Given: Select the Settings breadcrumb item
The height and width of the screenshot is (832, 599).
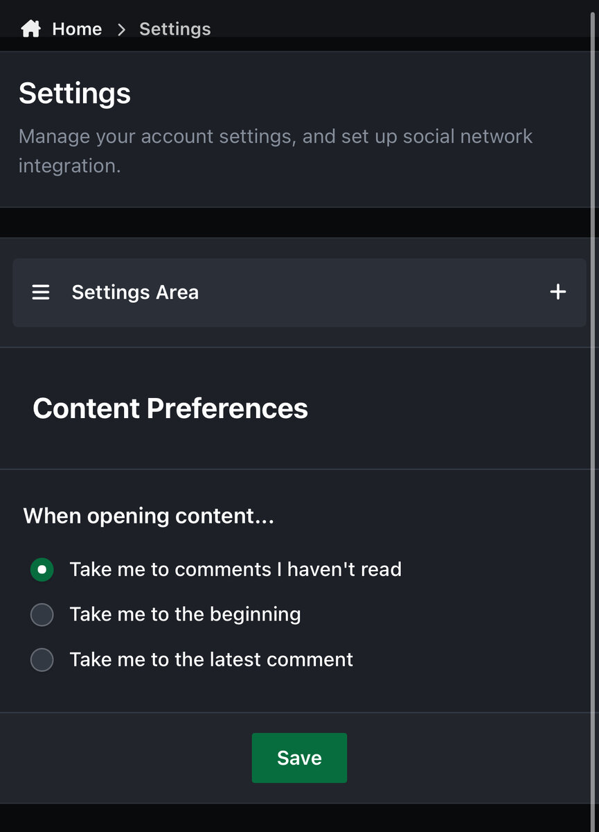Looking at the screenshot, I should click(175, 29).
